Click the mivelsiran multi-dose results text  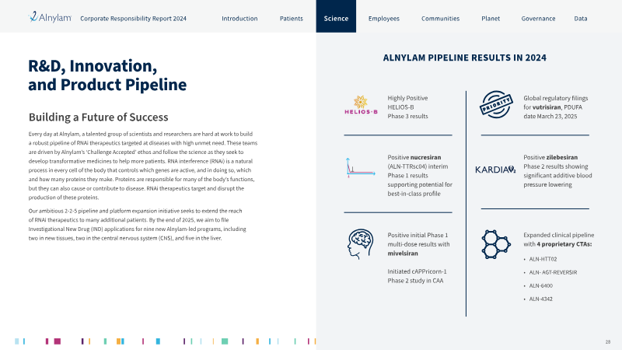pyautogui.click(x=418, y=244)
